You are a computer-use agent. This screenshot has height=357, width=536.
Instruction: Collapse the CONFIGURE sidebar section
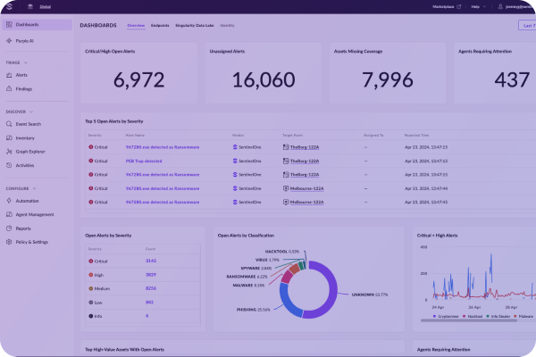click(x=33, y=188)
